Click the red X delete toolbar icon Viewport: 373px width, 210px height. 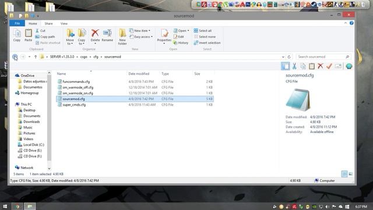click(321, 66)
